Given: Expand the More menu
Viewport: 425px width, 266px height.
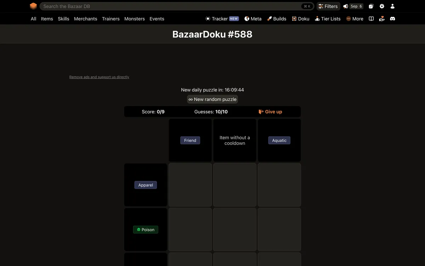Looking at the screenshot, I should [355, 19].
